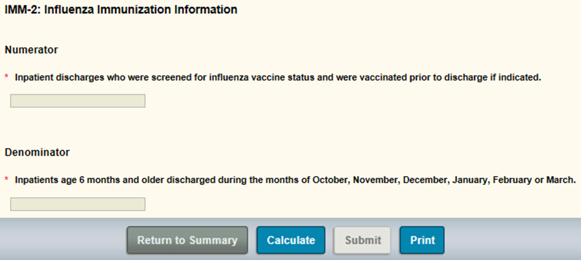Click empty footer bar right of Print button
Image resolution: width=581 pixels, height=260 pixels.
point(512,240)
